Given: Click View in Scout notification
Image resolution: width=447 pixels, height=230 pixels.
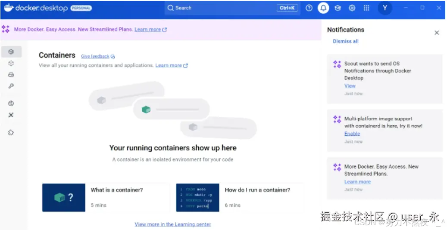Looking at the screenshot, I should 350,86.
